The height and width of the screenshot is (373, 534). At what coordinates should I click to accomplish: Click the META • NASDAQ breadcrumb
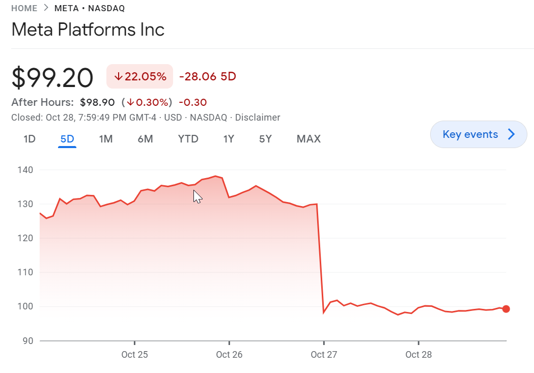coord(90,8)
